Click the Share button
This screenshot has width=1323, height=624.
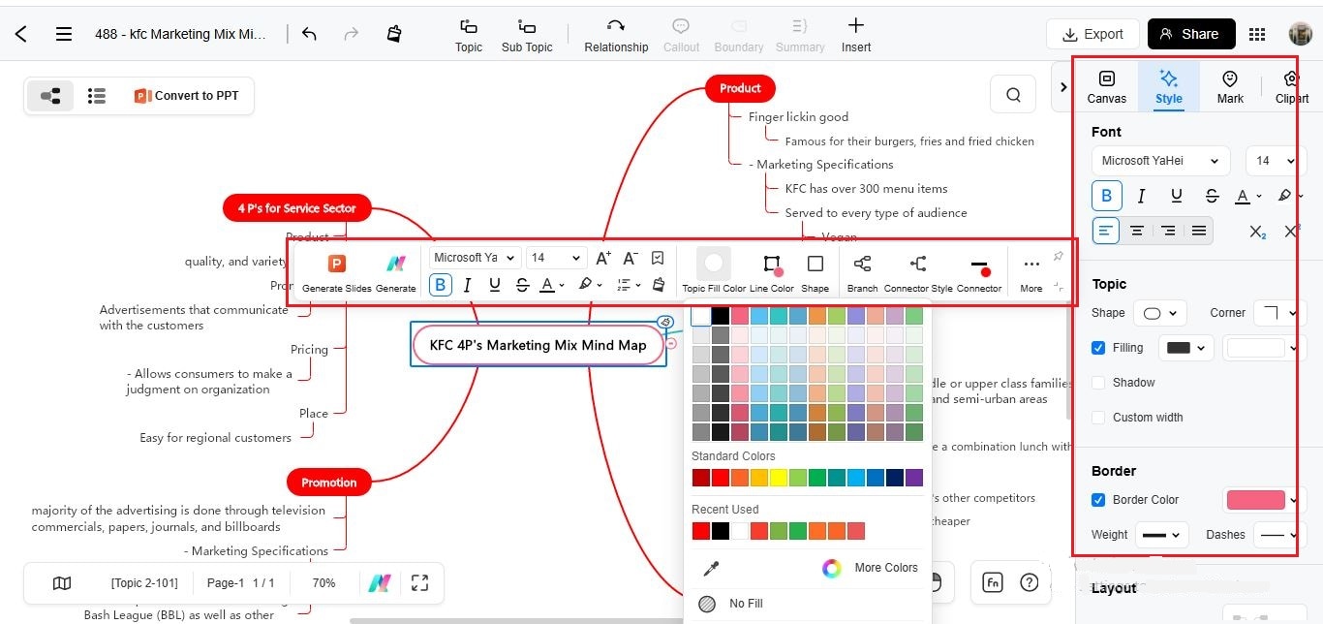click(1191, 34)
